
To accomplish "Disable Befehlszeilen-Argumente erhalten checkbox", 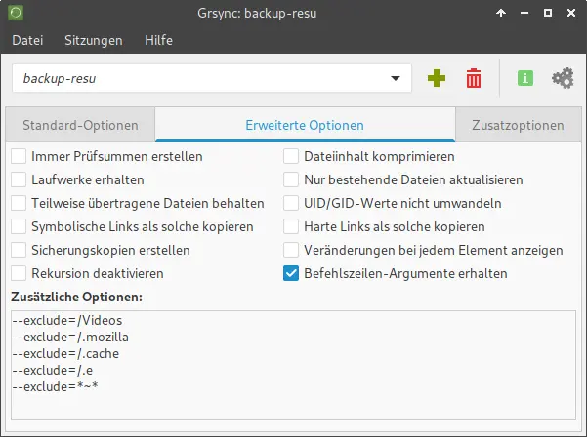I will pyautogui.click(x=291, y=273).
